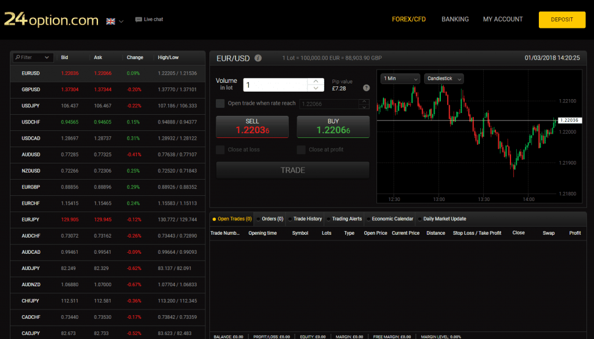The width and height of the screenshot is (594, 339).
Task: Select the EURCHF row
Action: [x=107, y=203]
